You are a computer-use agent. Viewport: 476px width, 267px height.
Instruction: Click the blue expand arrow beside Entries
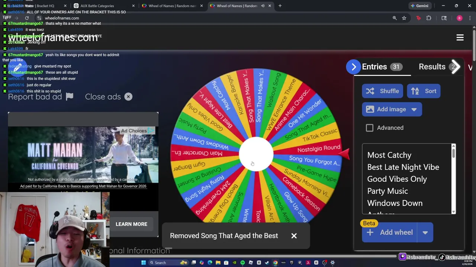tap(354, 67)
